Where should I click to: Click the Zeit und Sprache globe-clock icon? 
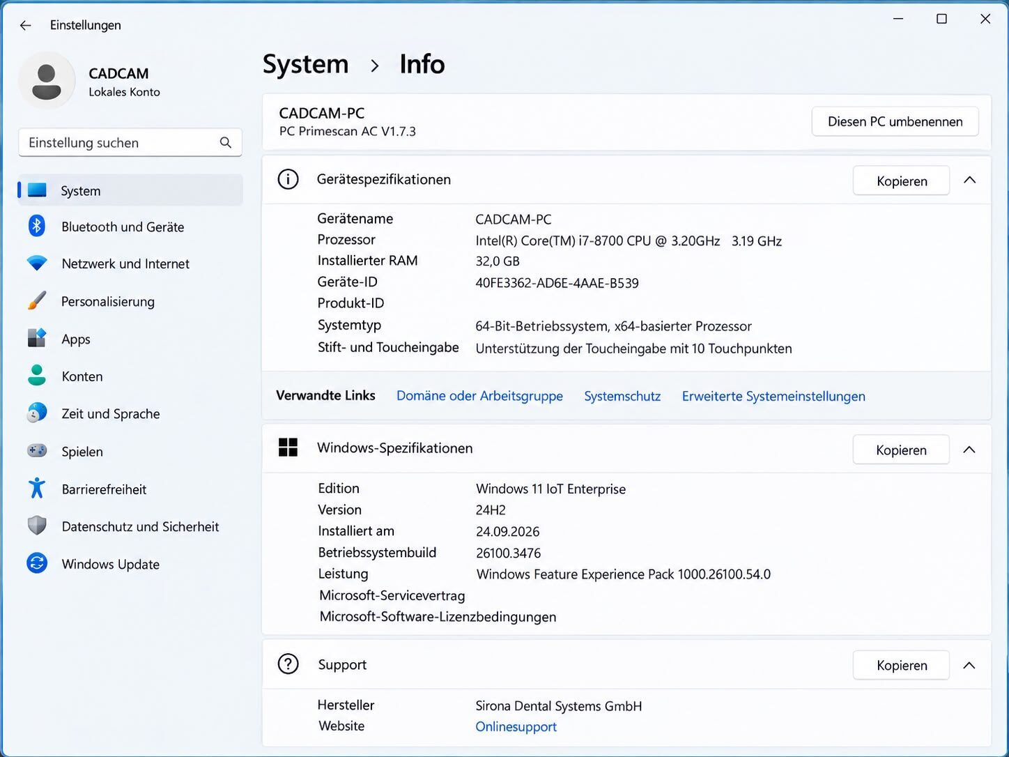37,413
